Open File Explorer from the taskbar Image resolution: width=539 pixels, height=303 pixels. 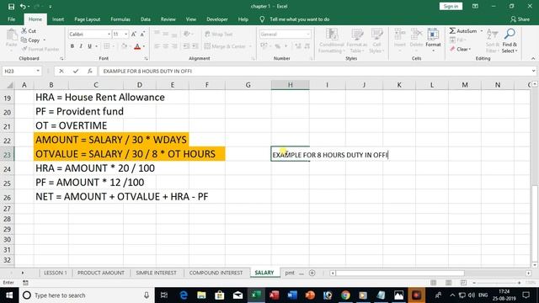coord(201,295)
